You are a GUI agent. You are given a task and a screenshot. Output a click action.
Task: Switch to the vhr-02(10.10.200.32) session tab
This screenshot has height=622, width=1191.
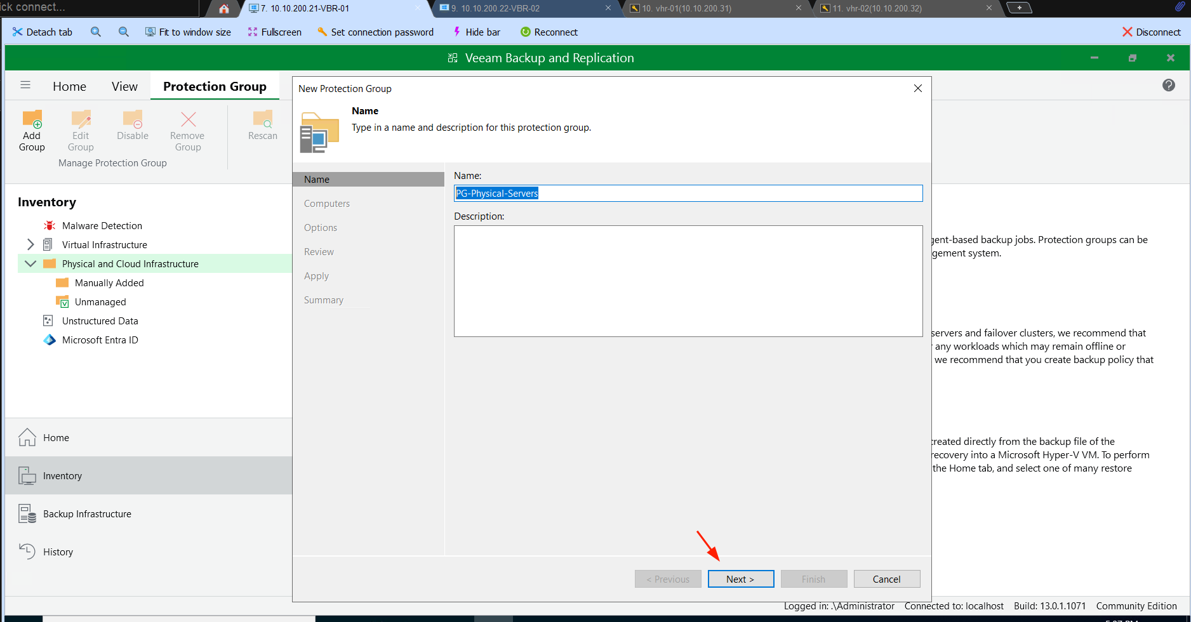[x=906, y=8]
